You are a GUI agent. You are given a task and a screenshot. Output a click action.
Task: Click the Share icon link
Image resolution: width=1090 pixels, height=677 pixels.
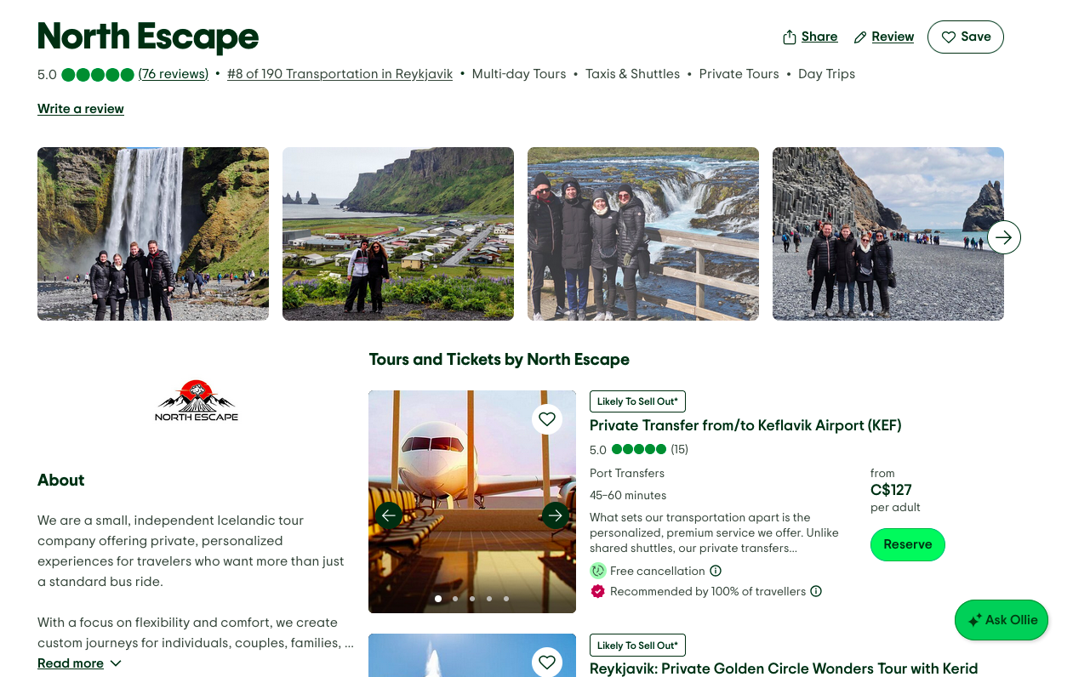(x=810, y=37)
